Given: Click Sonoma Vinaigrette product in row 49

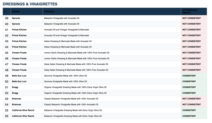Looking at the screenshot, I should pos(66,76).
